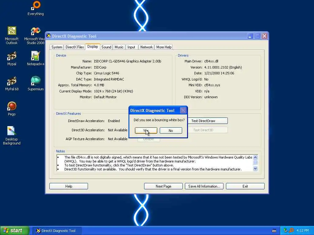Open the Pego desktop icon
Screen dimensions: 314x235
click(12, 109)
